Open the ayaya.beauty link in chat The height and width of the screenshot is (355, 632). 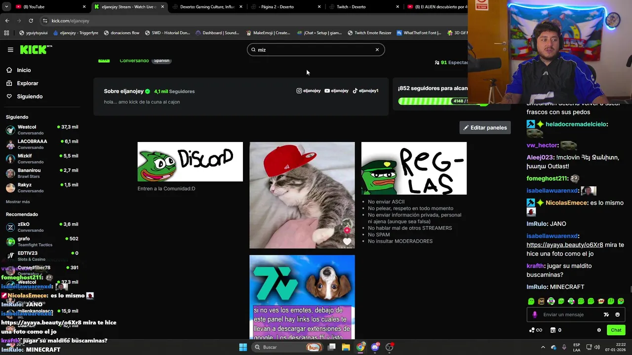pyautogui.click(x=564, y=245)
